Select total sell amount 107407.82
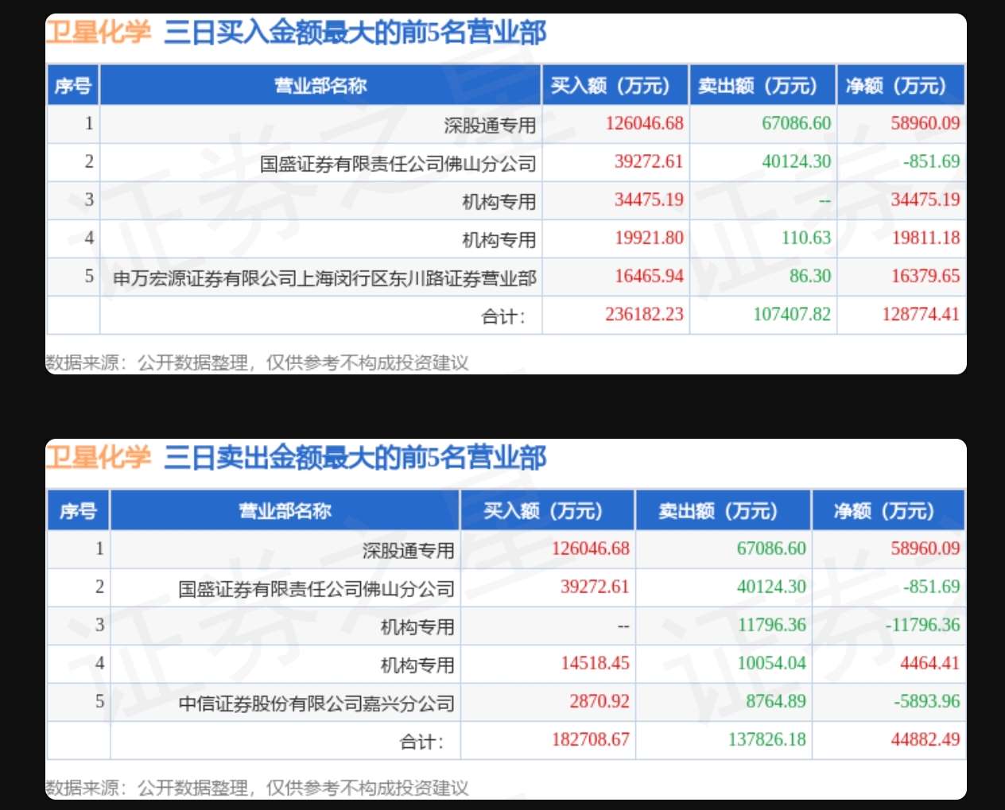The height and width of the screenshot is (810, 1005). 792,314
